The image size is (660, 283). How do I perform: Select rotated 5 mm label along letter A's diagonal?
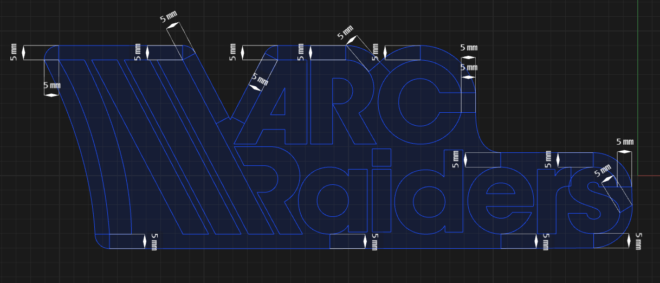click(x=260, y=79)
